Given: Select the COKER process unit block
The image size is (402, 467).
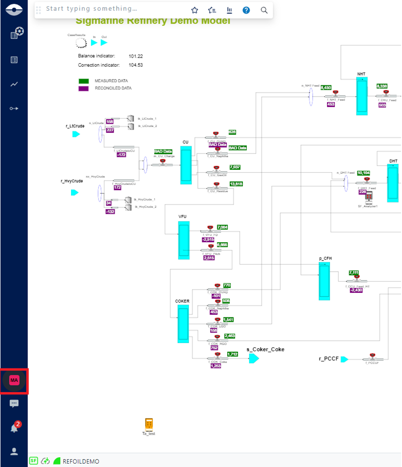Looking at the screenshot, I should click(183, 324).
